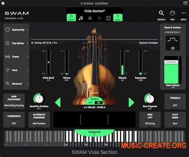The height and width of the screenshot is (157, 189).
Task: Toggle ALTERNATE FINGERING Mid Position box
Action: click(x=39, y=120)
